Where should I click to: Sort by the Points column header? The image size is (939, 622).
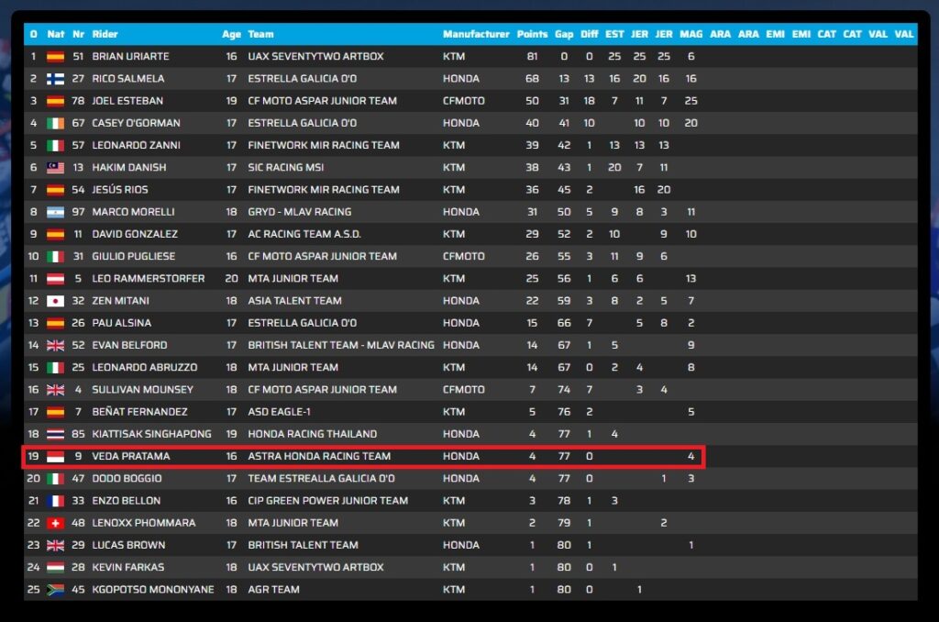coord(533,34)
